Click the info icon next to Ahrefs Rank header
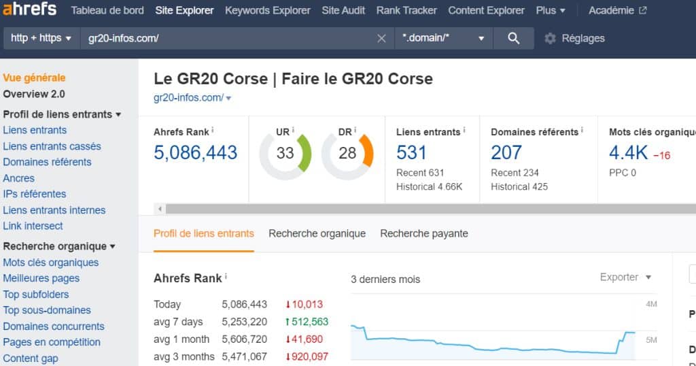The image size is (696, 366). point(213,130)
